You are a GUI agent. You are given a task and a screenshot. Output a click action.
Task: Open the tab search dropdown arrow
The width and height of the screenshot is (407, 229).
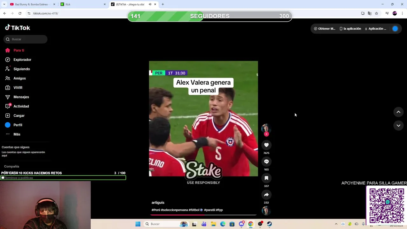pos(4,4)
